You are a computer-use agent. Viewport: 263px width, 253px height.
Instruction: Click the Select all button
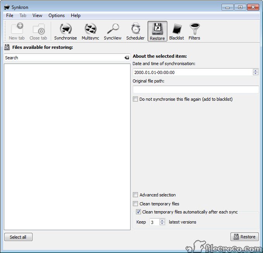[x=18, y=237]
